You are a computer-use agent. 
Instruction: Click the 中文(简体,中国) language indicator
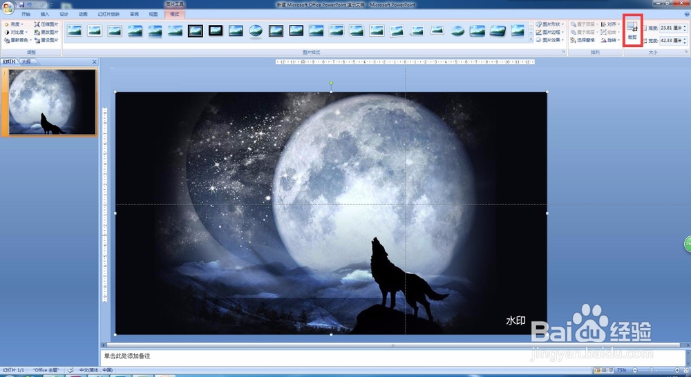click(95, 370)
